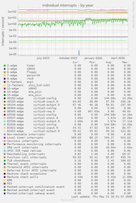The image size is (136, 203).
Task: Click the green timer legend swatch
Action: [5, 66]
